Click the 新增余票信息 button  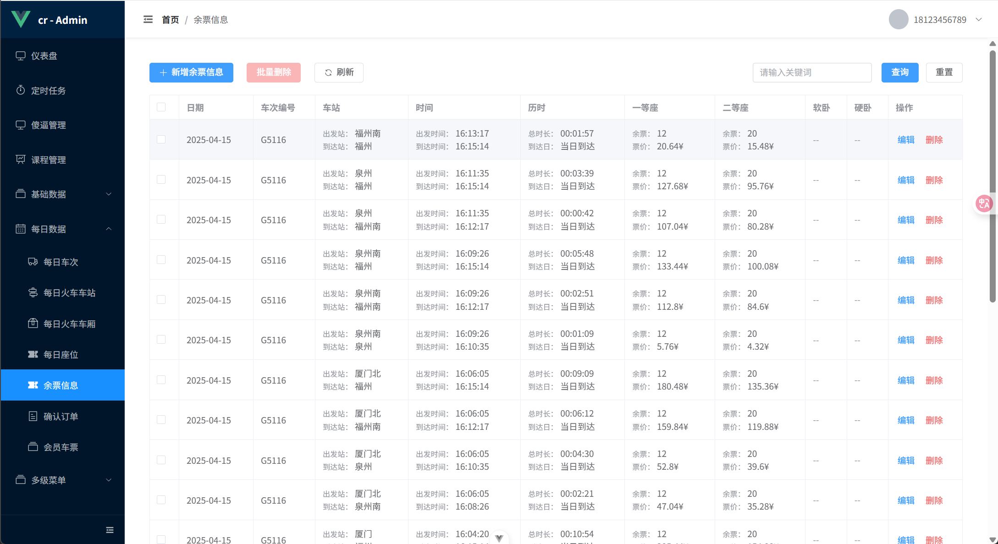[x=191, y=72]
